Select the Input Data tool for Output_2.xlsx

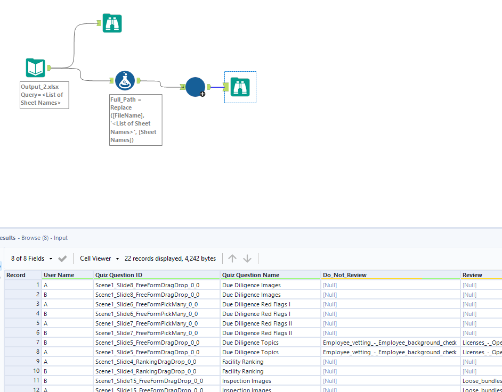pos(36,68)
